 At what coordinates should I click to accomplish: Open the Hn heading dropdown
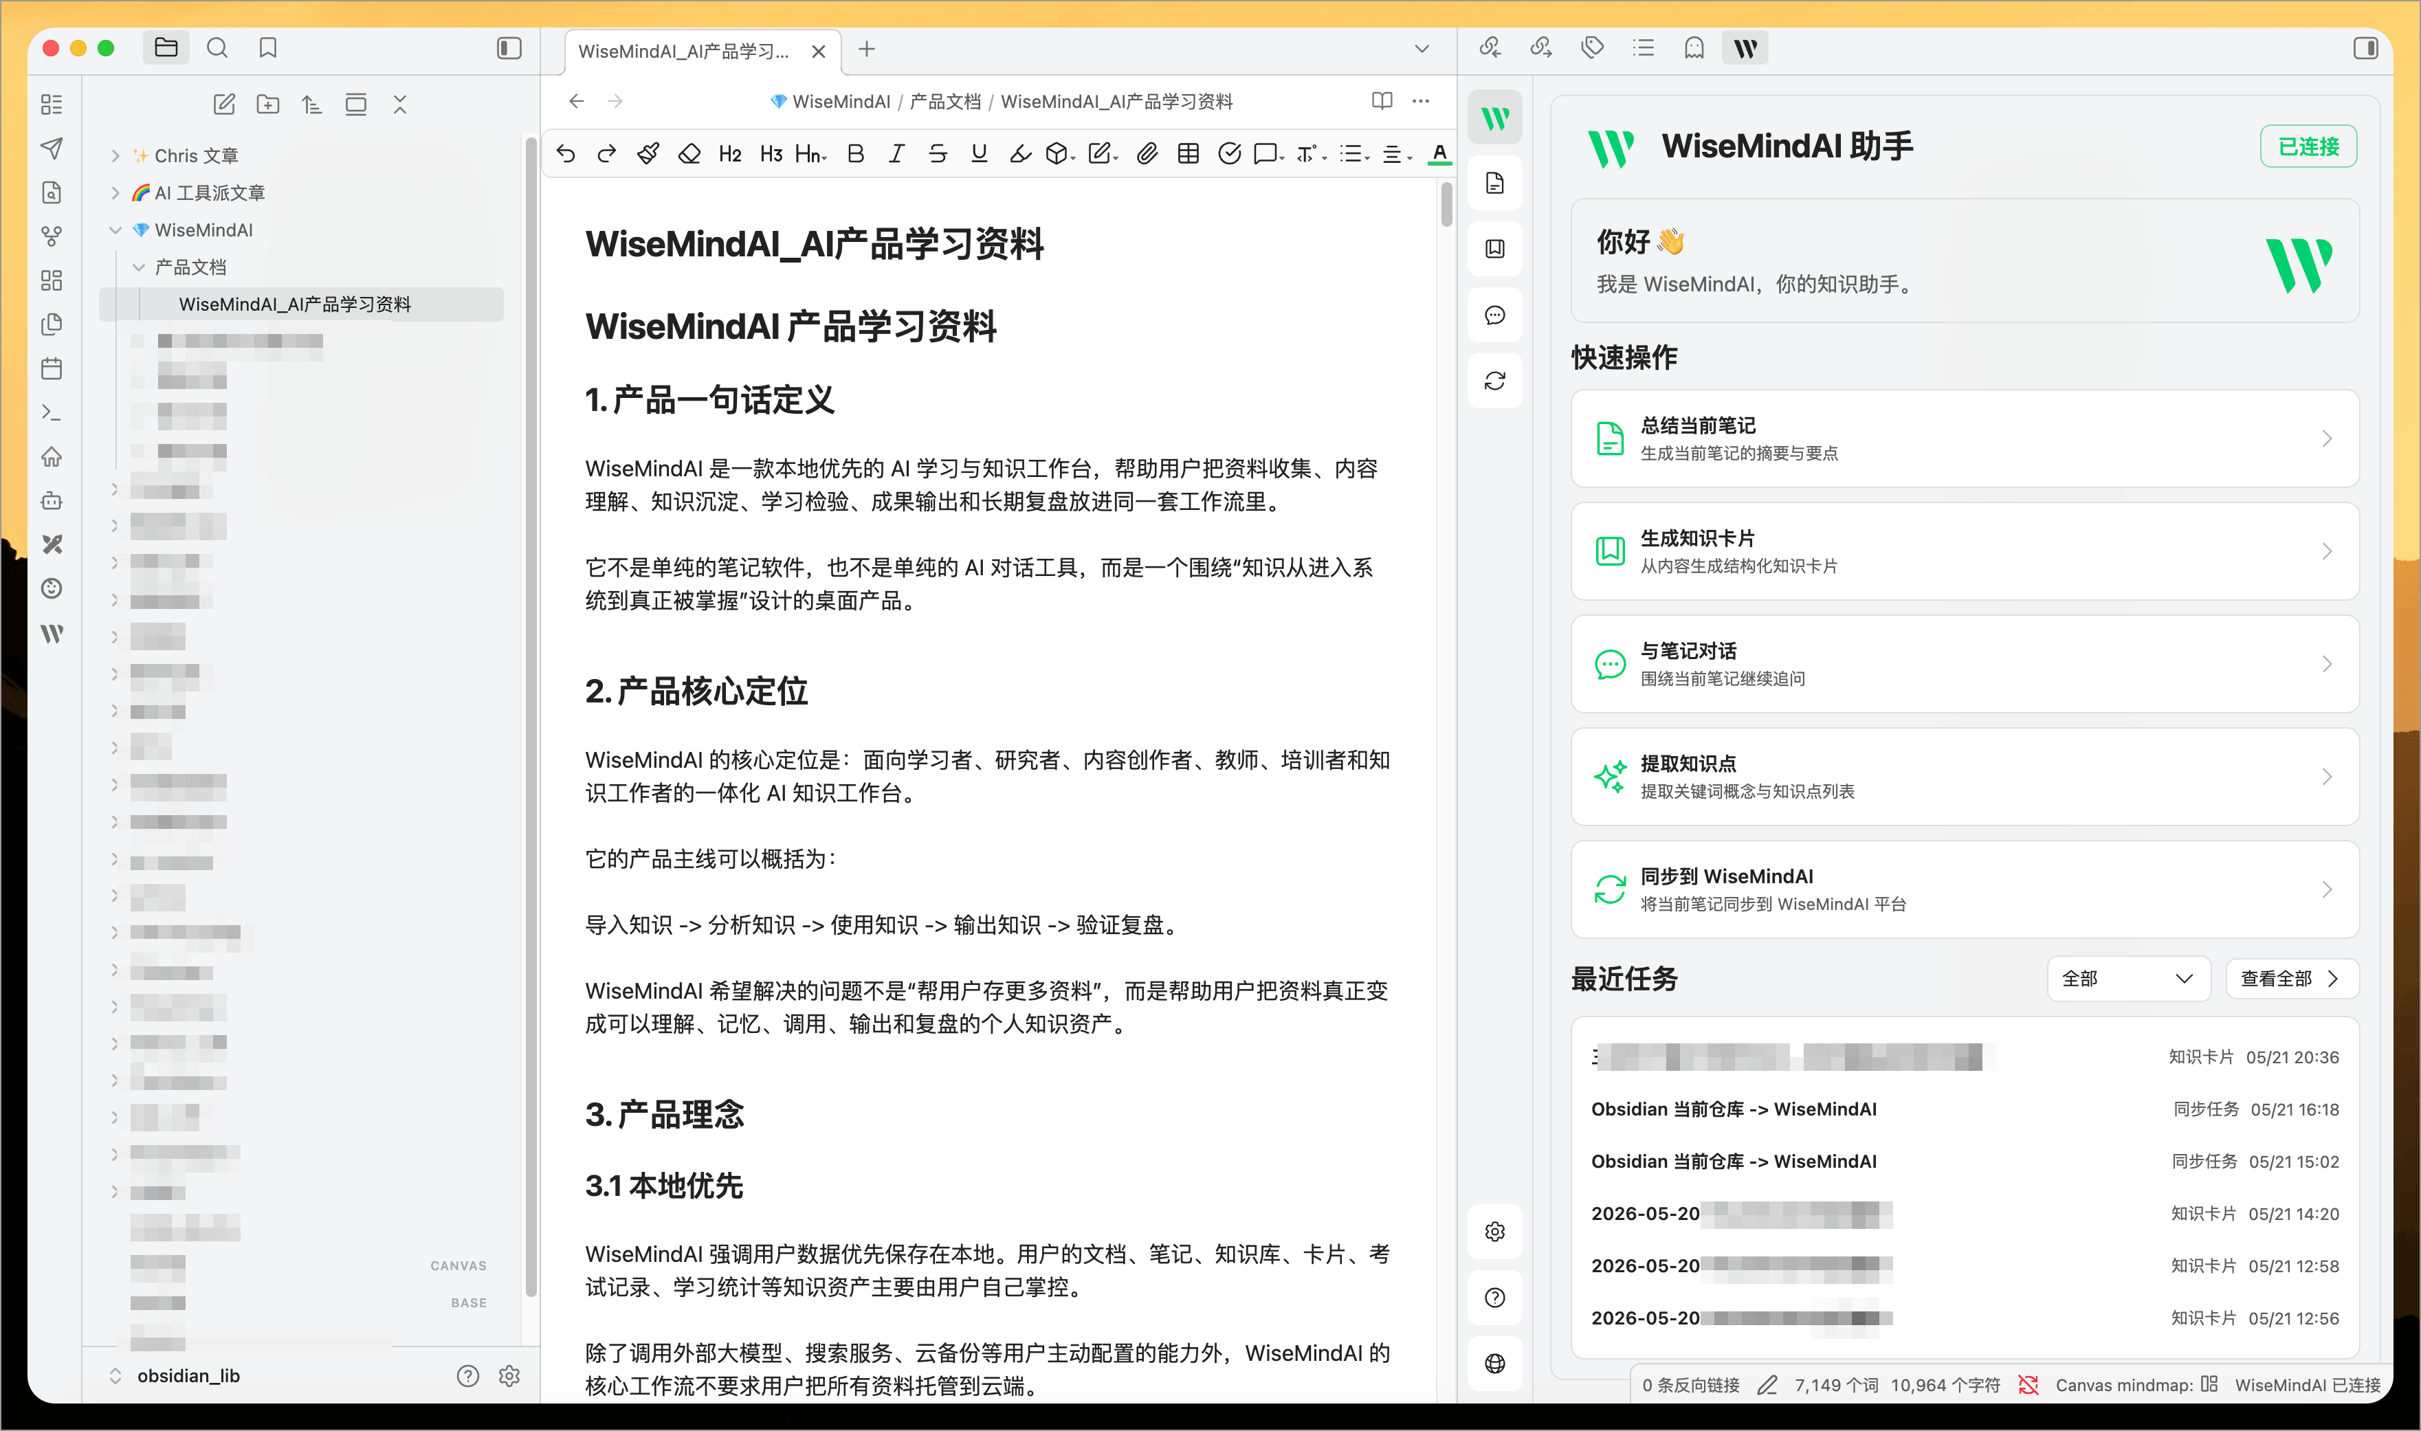pyautogui.click(x=812, y=153)
